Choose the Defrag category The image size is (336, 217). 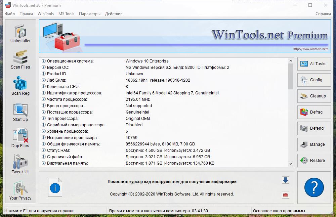314,112
